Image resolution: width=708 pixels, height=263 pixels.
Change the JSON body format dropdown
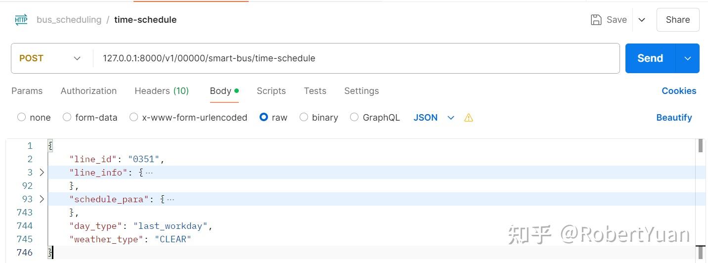click(x=433, y=118)
